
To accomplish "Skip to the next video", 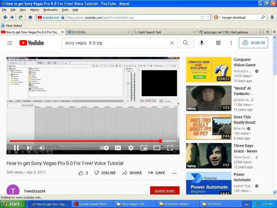I will (x=29, y=148).
